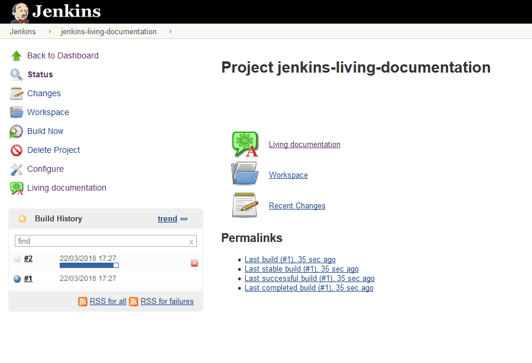Click the jenkins-living-documentation breadcrumb
The image size is (532, 363).
point(109,31)
